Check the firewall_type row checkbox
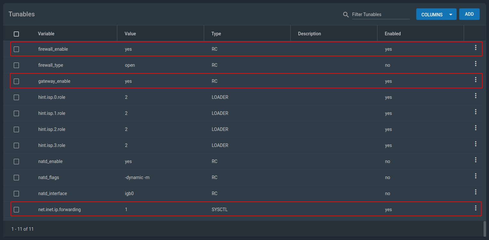The height and width of the screenshot is (240, 489). pyautogui.click(x=16, y=65)
